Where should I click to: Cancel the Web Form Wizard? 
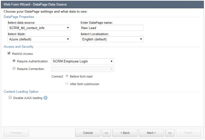(x=88, y=133)
